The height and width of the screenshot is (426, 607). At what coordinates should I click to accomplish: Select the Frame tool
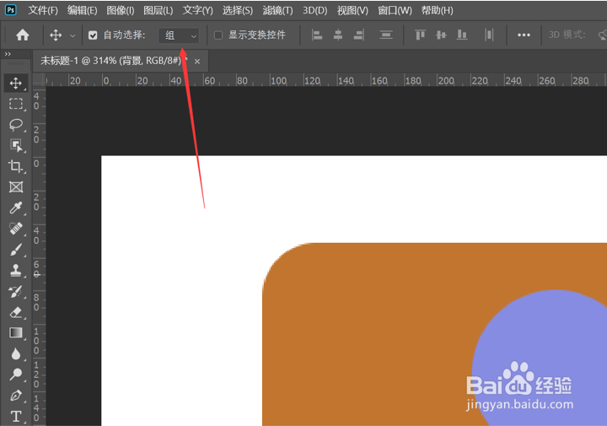(x=16, y=187)
